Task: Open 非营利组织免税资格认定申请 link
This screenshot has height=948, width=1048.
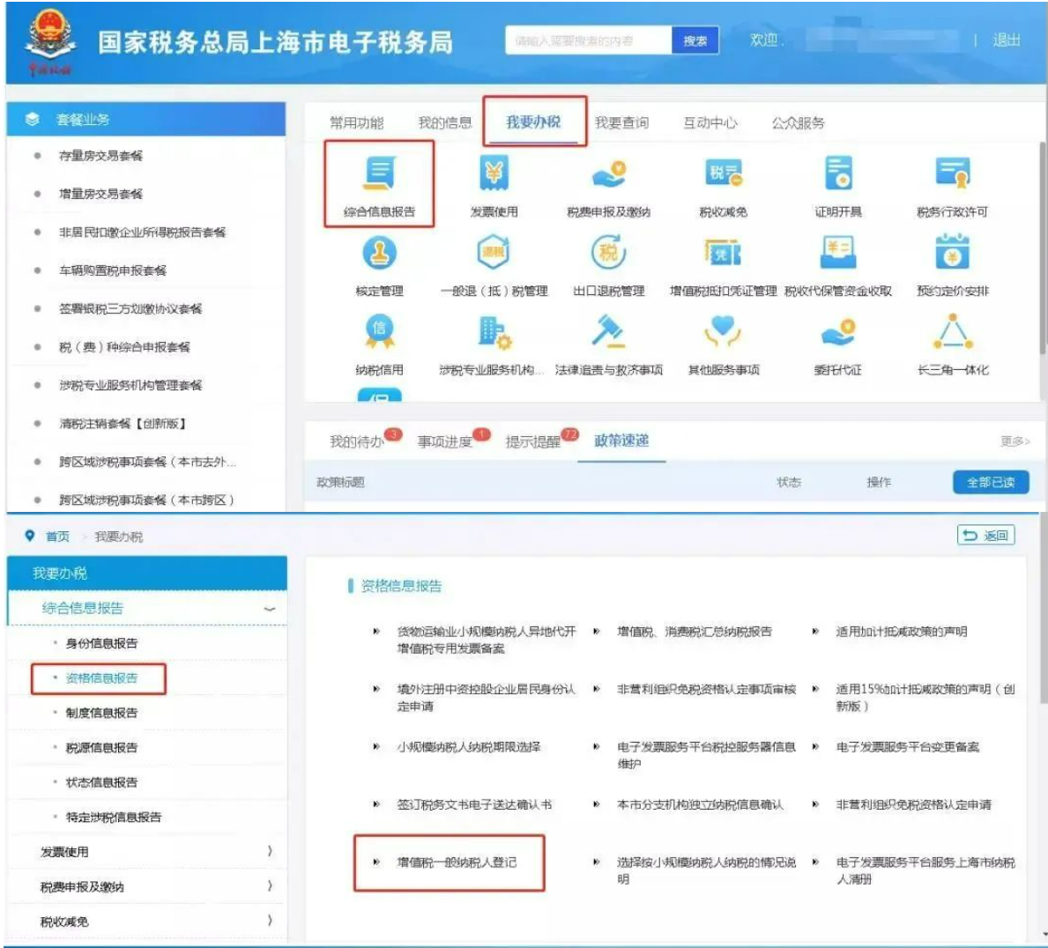Action: (x=914, y=804)
